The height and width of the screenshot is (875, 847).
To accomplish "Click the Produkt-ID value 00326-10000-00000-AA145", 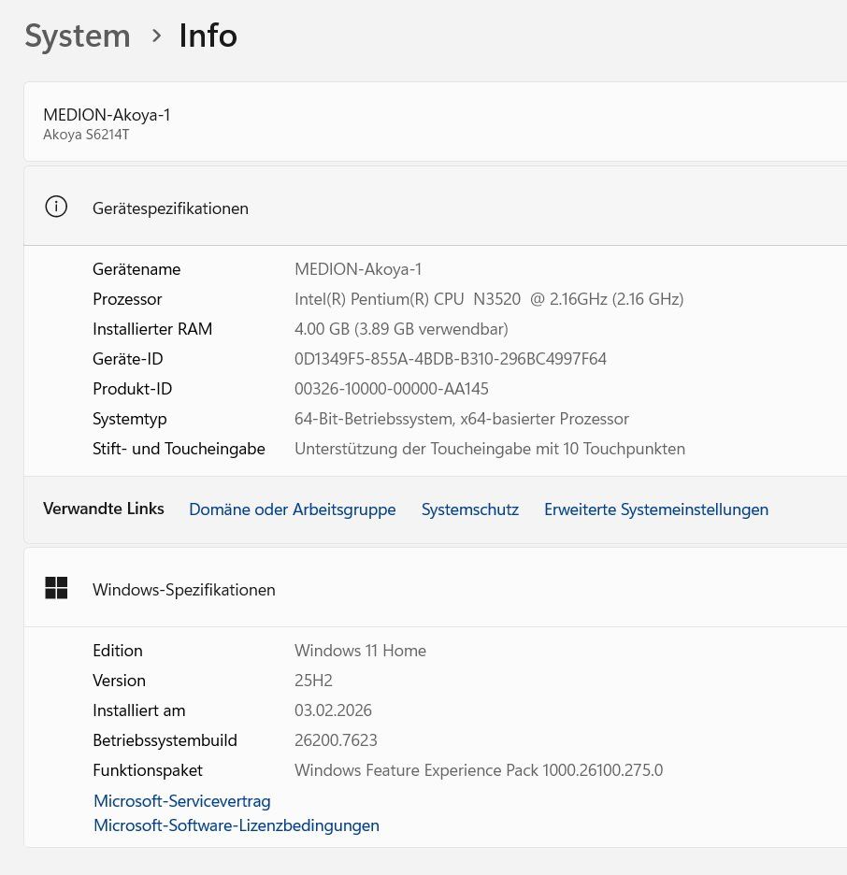I will pyautogui.click(x=392, y=389).
